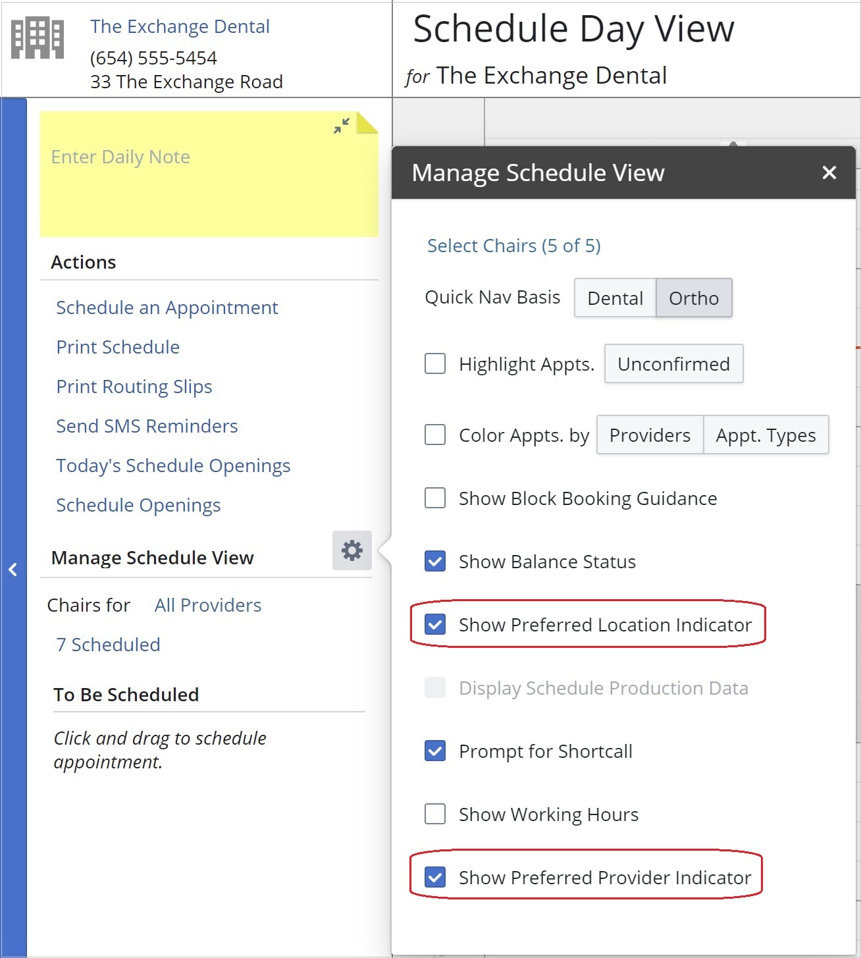Uncheck Show Balance Status
Viewport: 861px width, 958px height.
(x=435, y=561)
